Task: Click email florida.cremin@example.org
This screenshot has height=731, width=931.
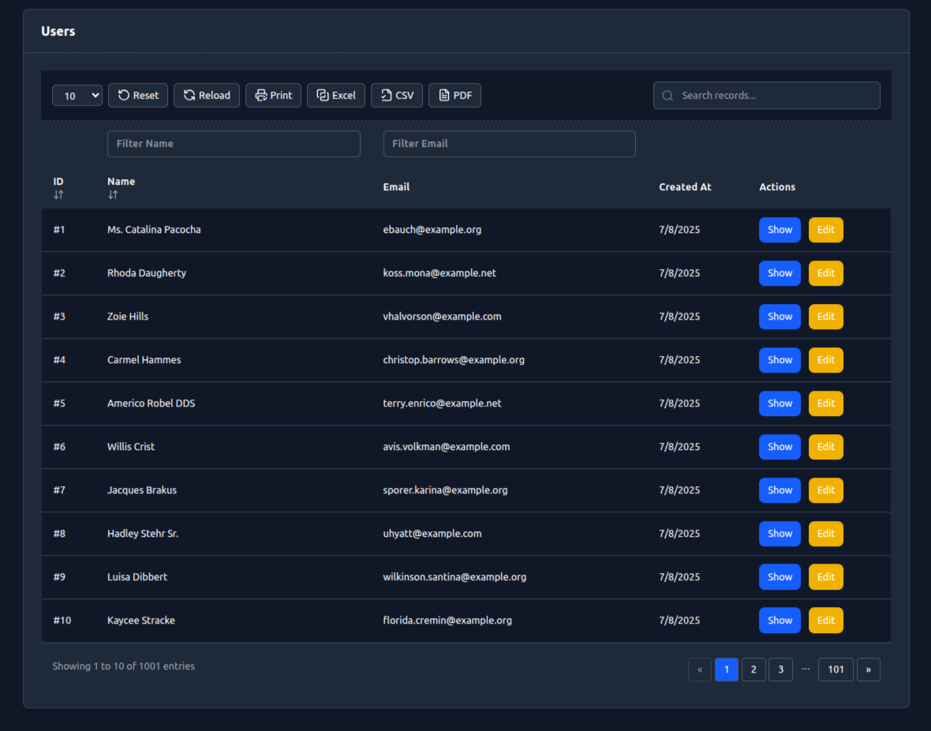Action: click(x=447, y=620)
